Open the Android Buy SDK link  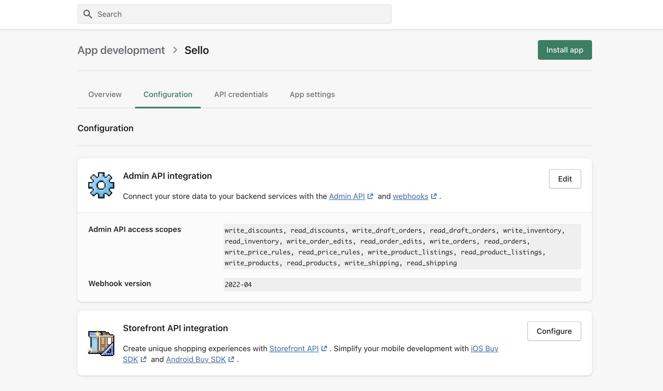pos(196,359)
